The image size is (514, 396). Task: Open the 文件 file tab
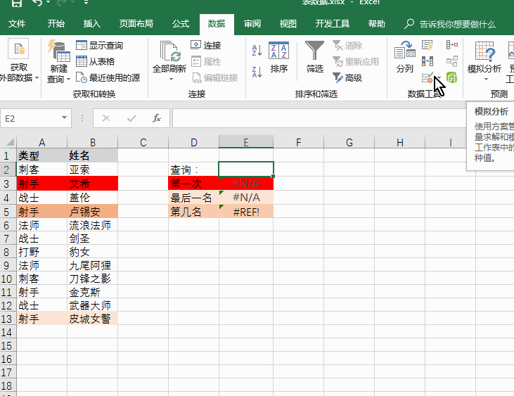coord(17,24)
